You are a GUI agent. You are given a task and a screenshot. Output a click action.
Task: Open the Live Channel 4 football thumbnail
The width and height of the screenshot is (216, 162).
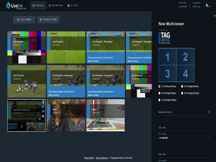click(x=27, y=81)
